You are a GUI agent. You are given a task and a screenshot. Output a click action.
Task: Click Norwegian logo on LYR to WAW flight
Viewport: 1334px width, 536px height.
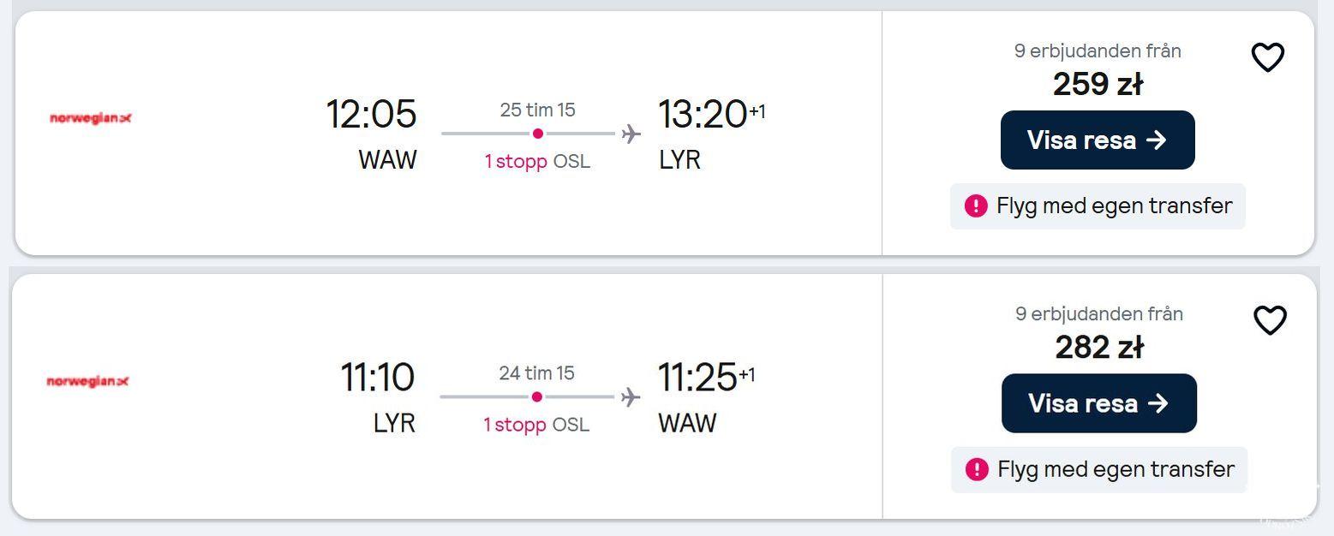(x=87, y=381)
